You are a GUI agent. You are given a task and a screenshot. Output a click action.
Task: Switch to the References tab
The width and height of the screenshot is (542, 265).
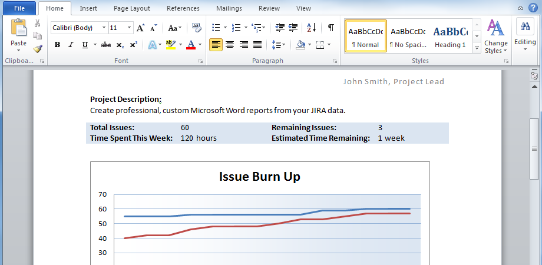(x=183, y=8)
